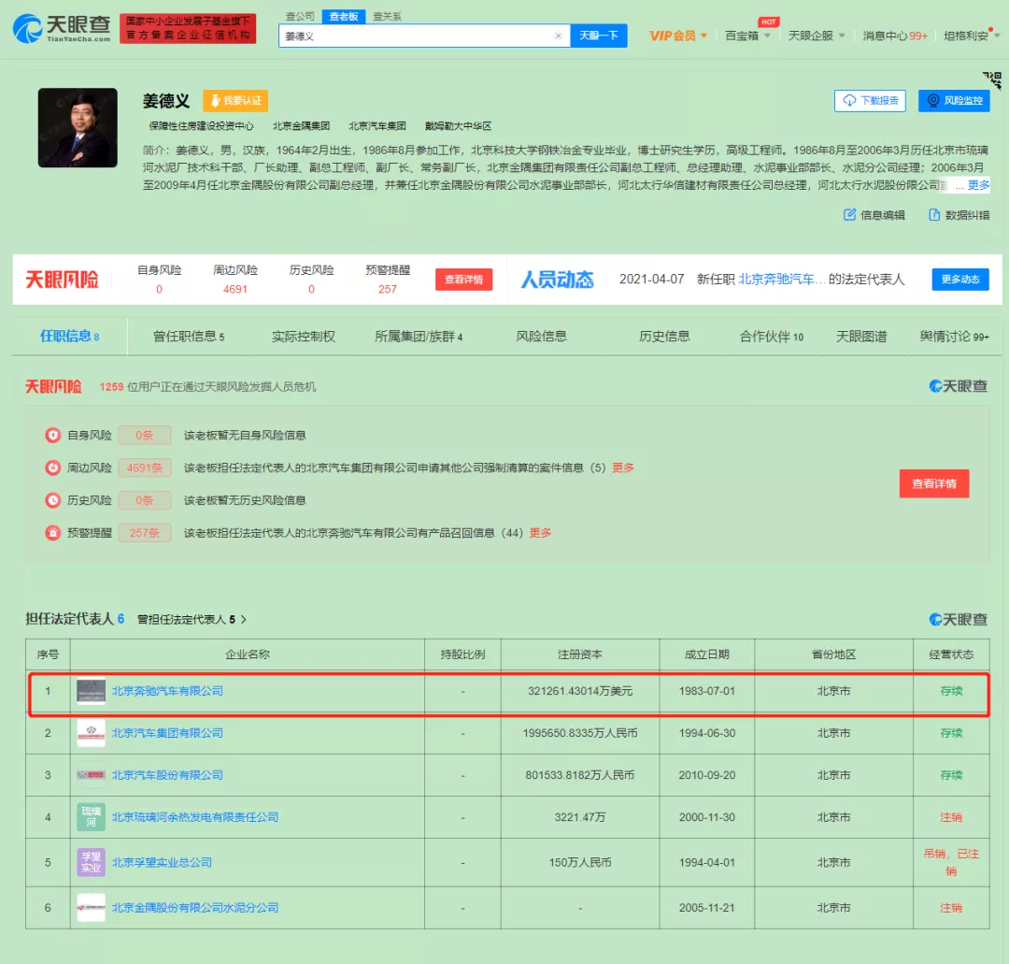The height and width of the screenshot is (964, 1009).
Task: Open 消息中心 notifications
Action: click(x=895, y=36)
